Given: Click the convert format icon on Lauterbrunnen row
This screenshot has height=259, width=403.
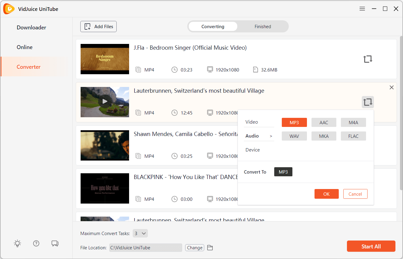Looking at the screenshot, I should pos(368,102).
